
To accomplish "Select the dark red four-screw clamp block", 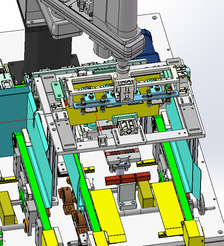I will [x=128, y=178].
